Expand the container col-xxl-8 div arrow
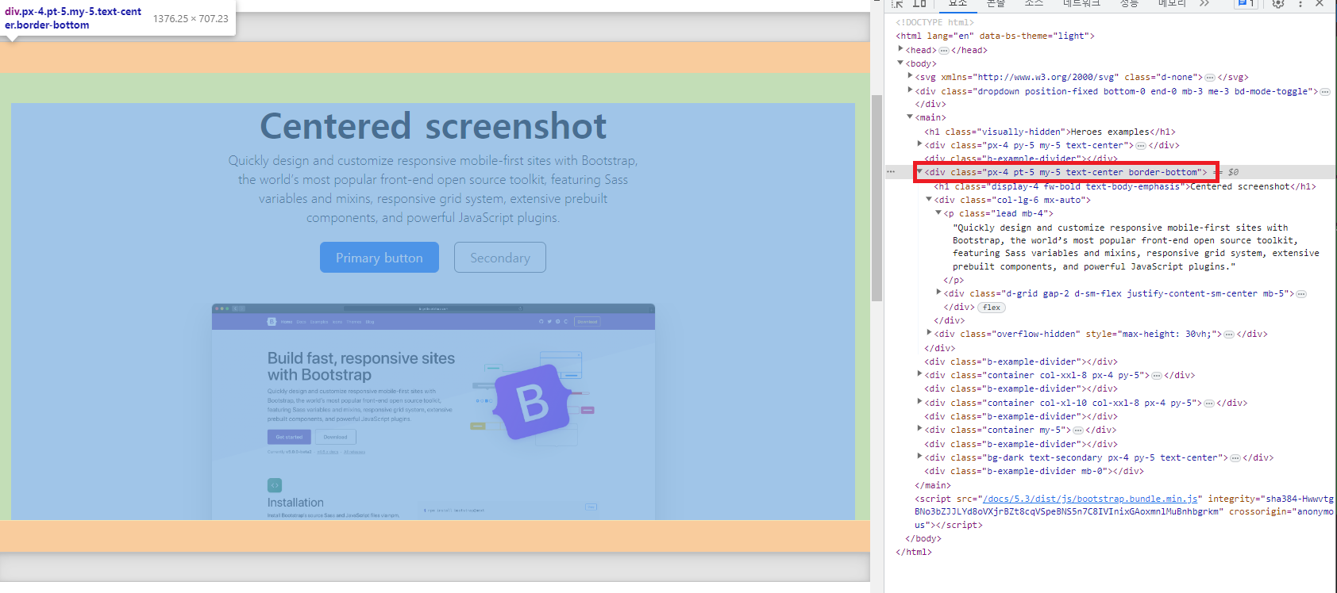 click(920, 374)
